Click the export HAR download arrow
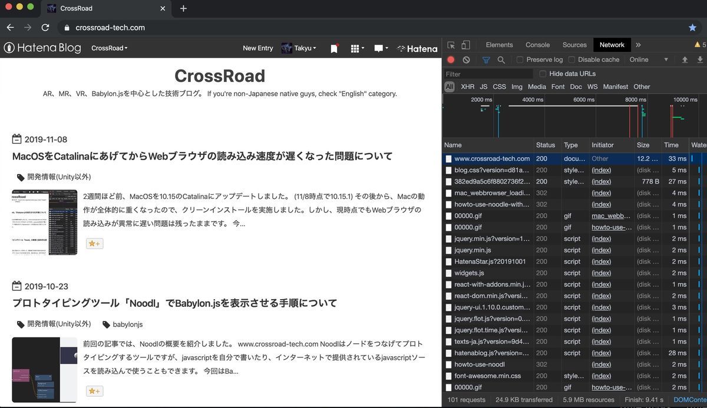Viewport: 707px width, 408px height. (700, 59)
